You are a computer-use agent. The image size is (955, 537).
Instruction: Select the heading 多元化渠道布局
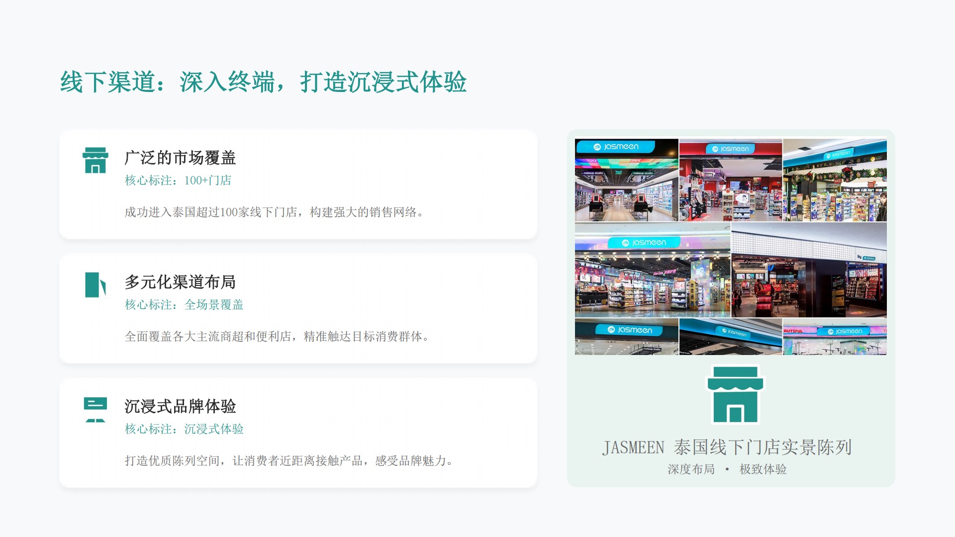click(180, 282)
